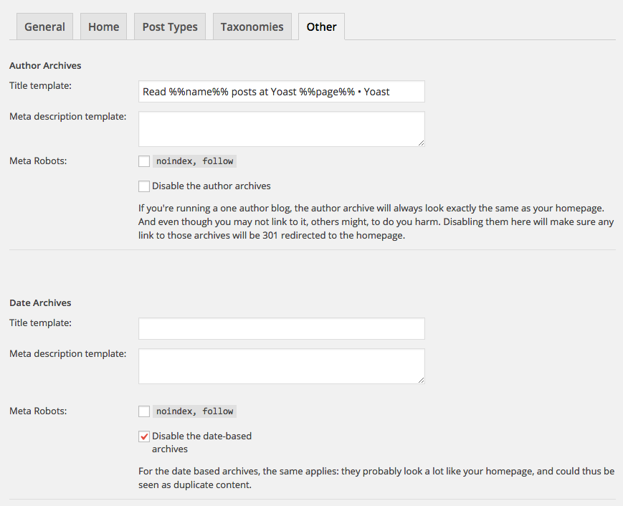Click the active Other tab

click(x=321, y=27)
